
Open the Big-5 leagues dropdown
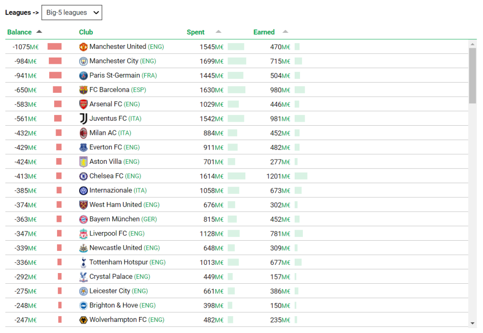pos(72,13)
